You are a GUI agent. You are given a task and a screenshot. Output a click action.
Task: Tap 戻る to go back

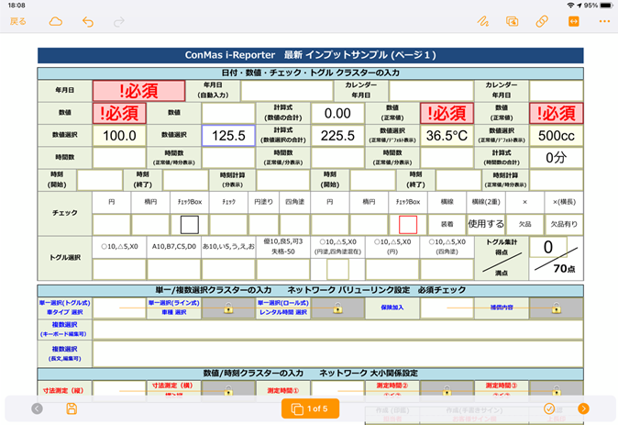[x=18, y=21]
